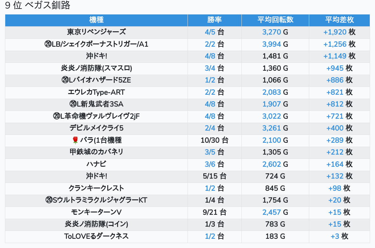Image resolution: width=375 pixels, height=248 pixels.
Task: Select the 東京リベンジャーズ machine name
Action: tap(96, 32)
